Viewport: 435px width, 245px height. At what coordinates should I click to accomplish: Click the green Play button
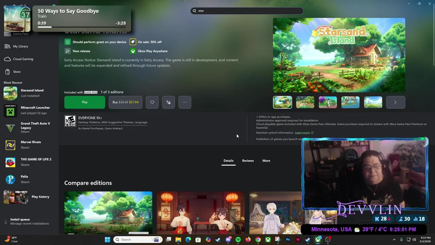coord(85,102)
